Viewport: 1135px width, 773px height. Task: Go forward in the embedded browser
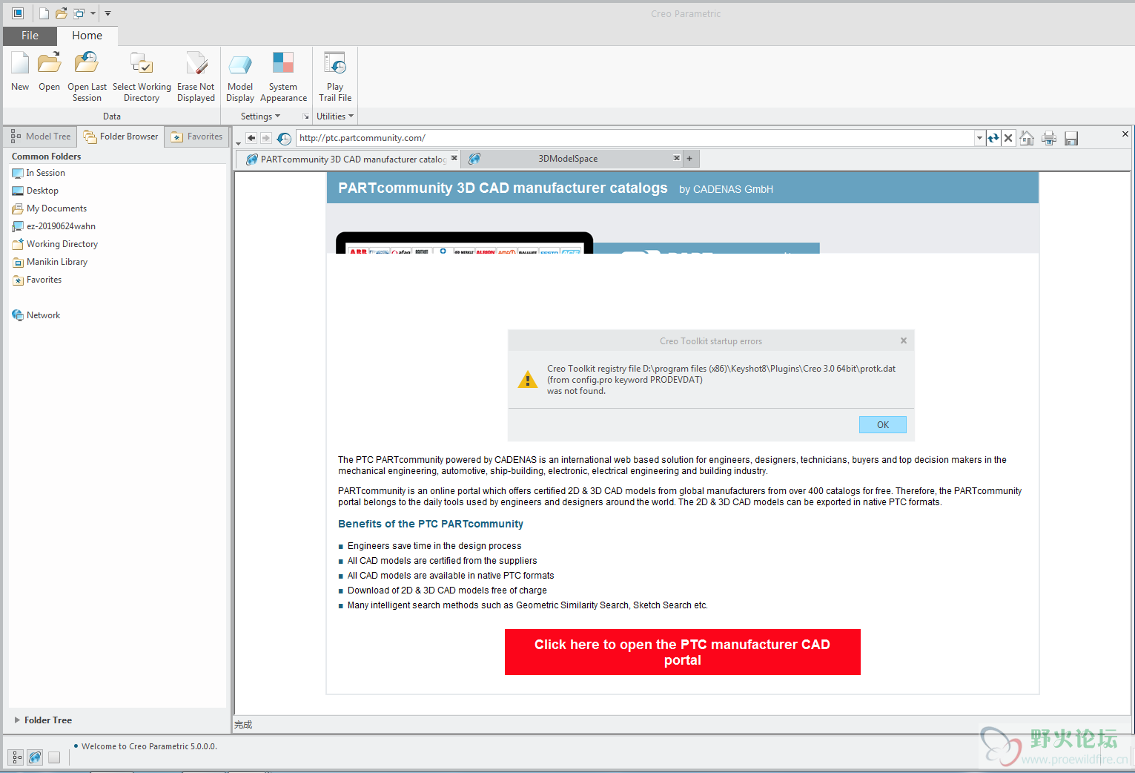[x=266, y=138]
